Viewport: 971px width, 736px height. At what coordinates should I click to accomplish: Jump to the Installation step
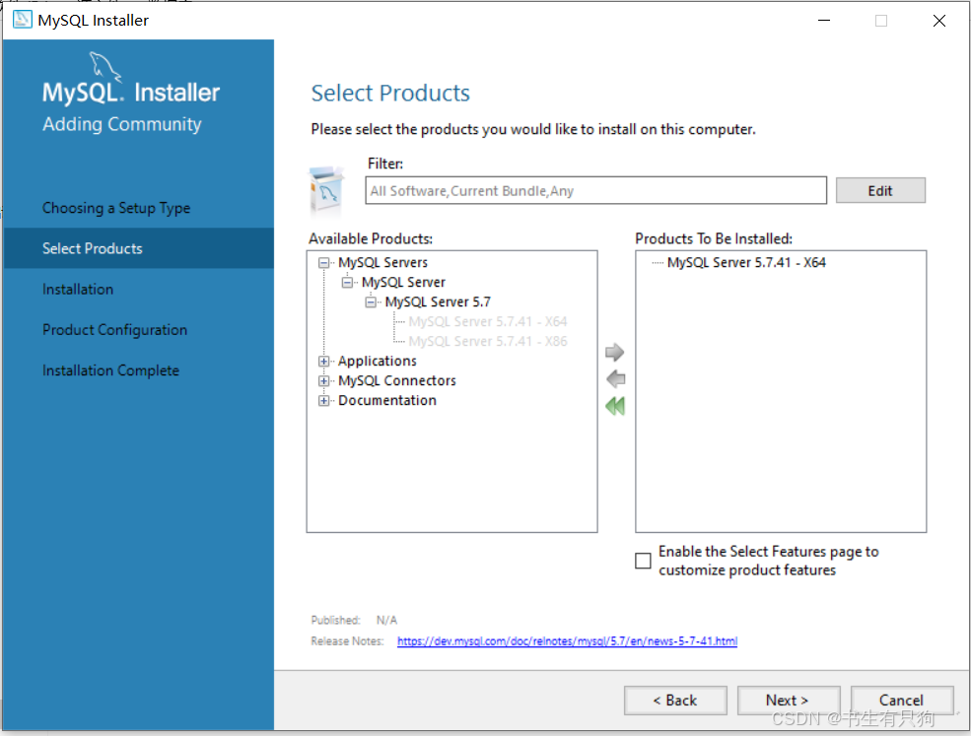[78, 289]
